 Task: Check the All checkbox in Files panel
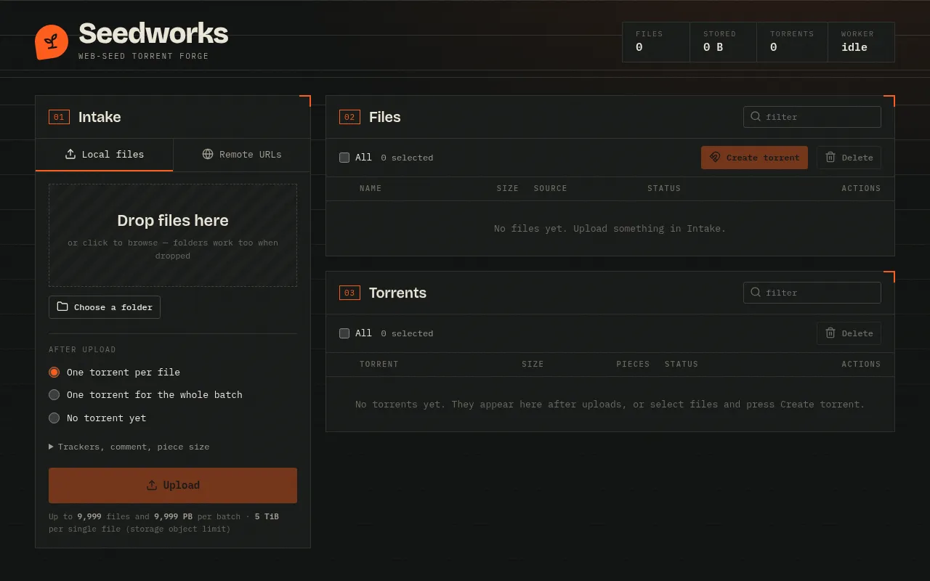[344, 157]
